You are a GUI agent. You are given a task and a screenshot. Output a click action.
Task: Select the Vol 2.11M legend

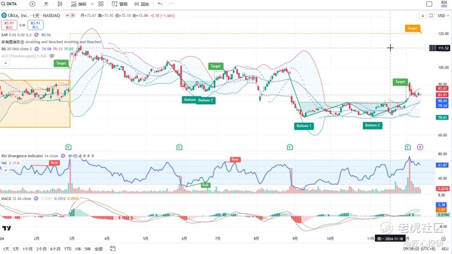(x=10, y=163)
